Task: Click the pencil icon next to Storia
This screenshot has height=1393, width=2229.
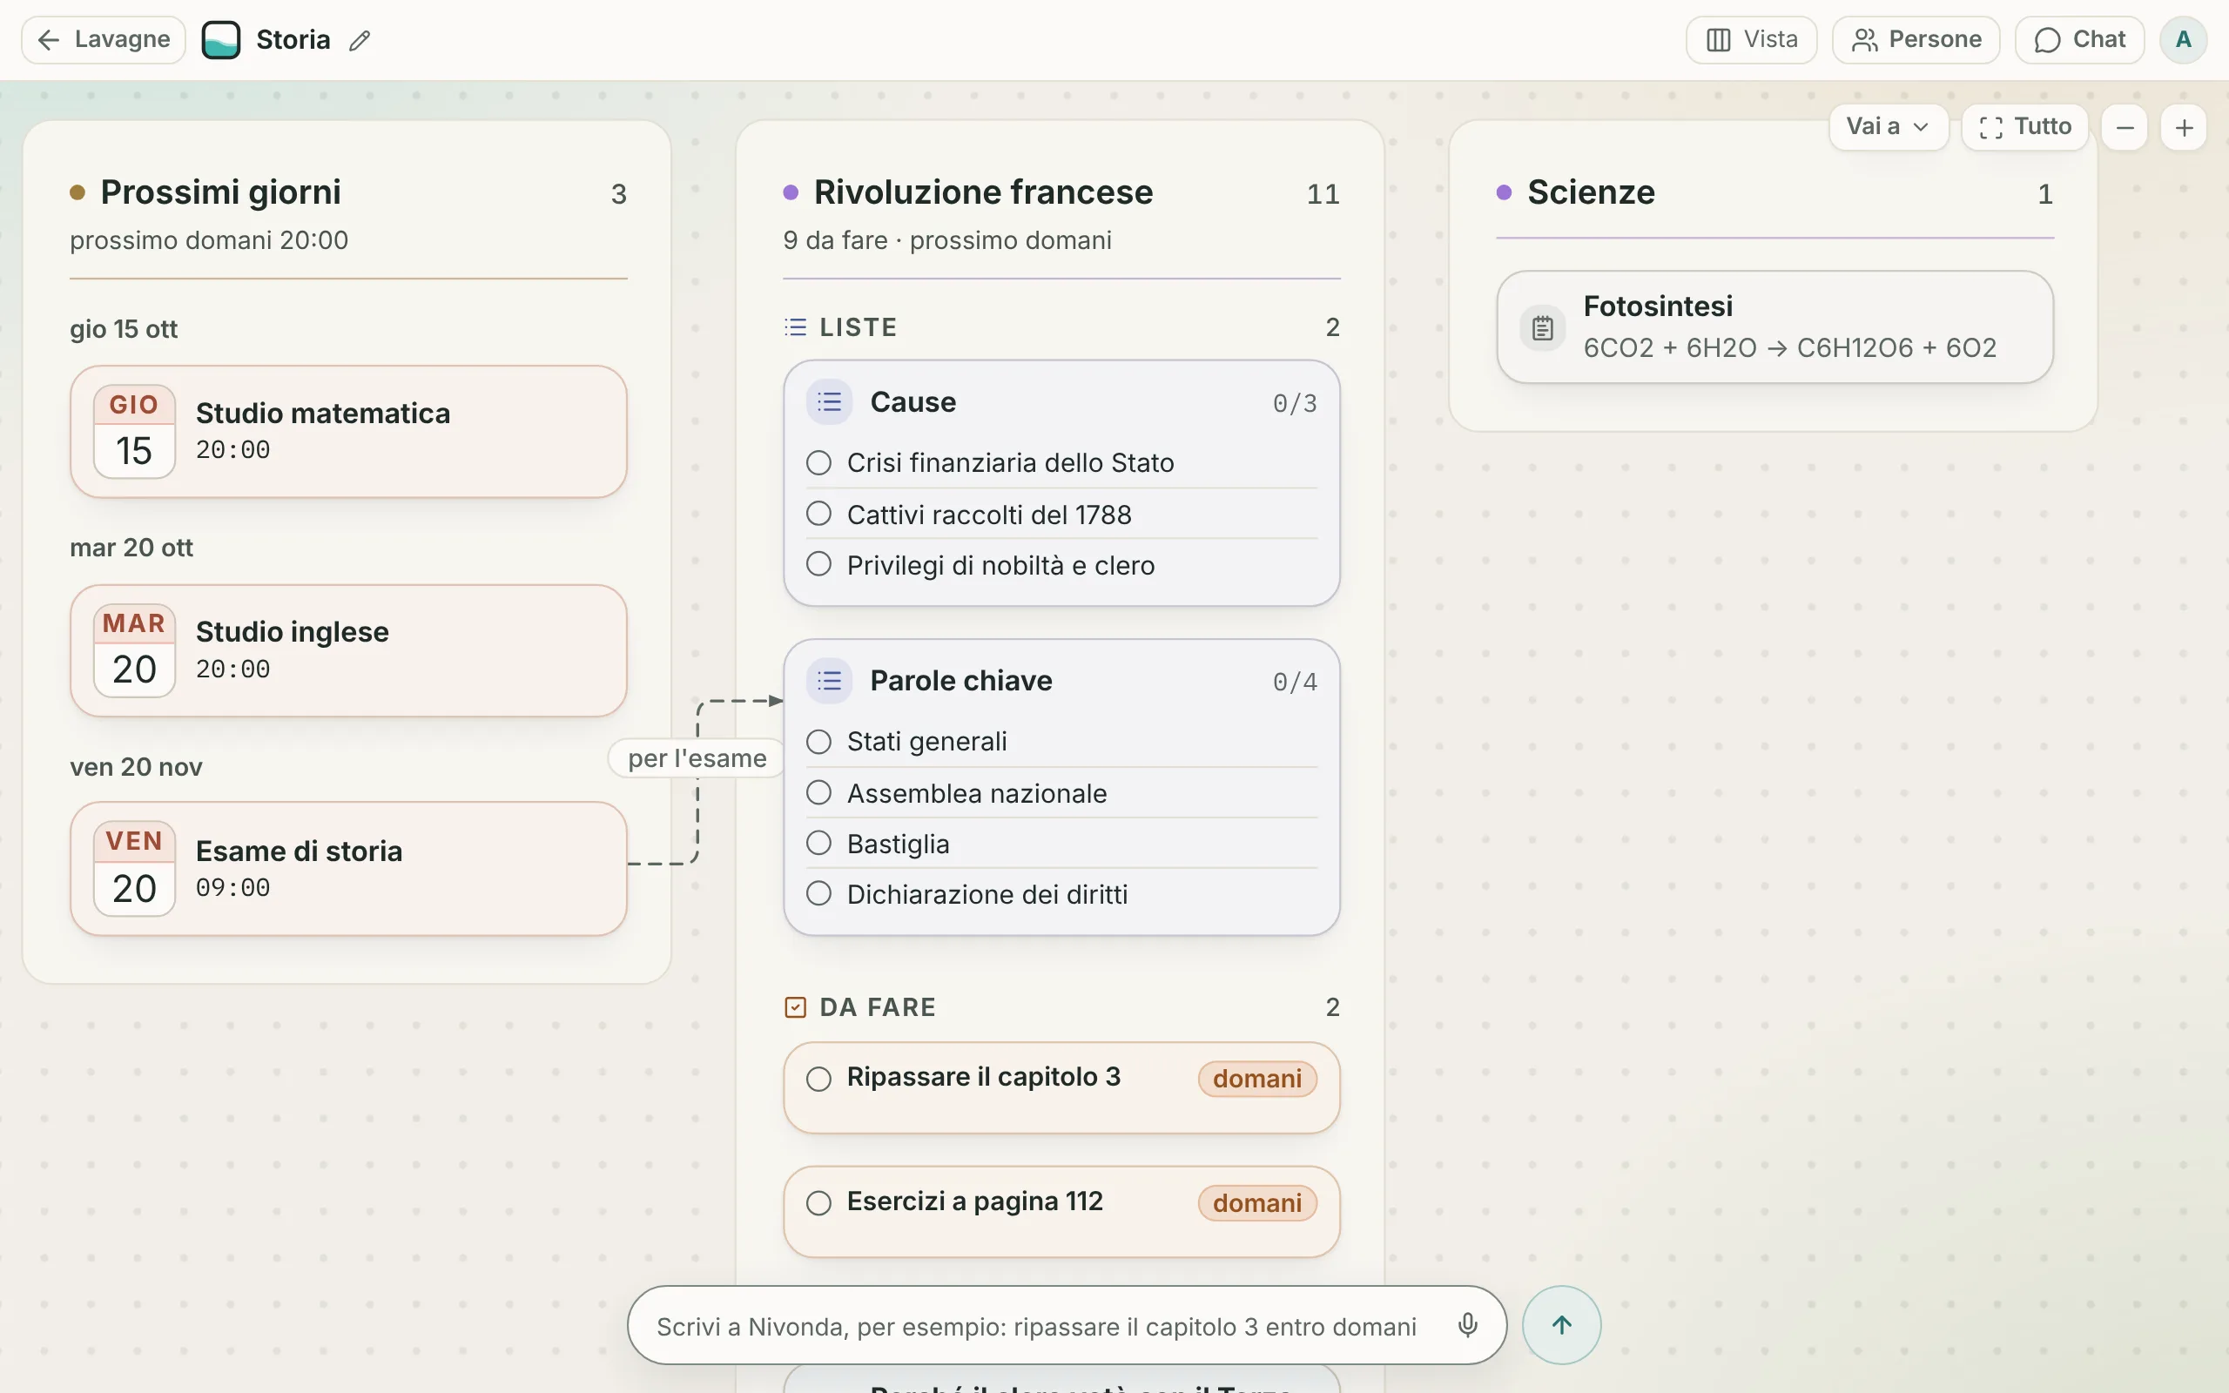Action: point(360,40)
